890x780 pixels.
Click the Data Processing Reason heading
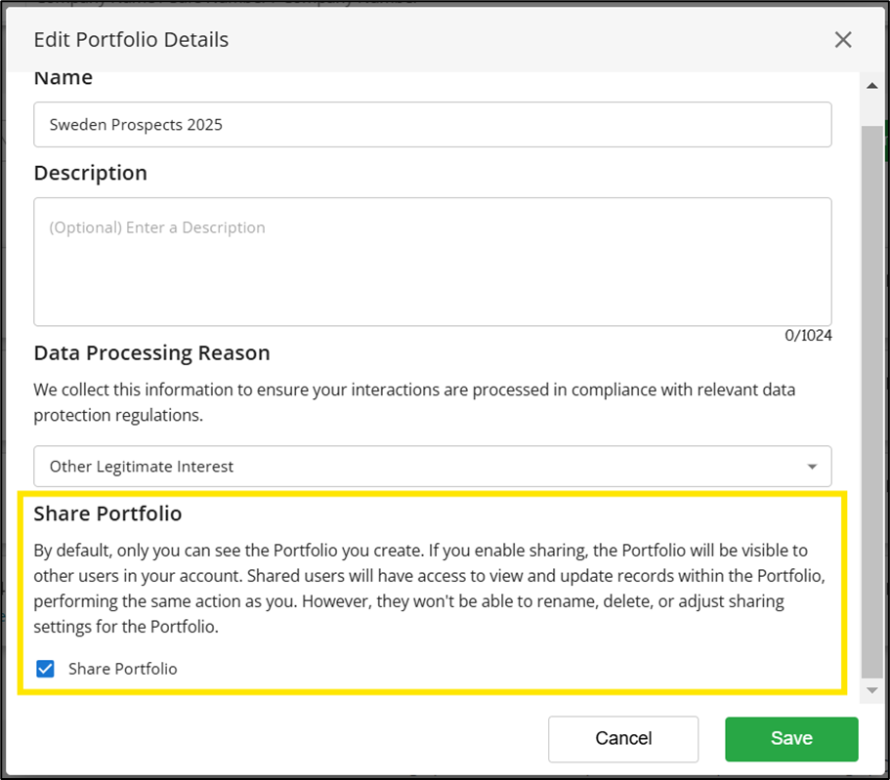click(x=151, y=352)
